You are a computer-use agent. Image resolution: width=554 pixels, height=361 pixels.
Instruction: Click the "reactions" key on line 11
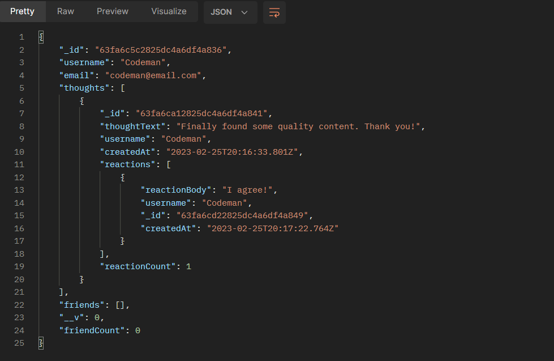tap(127, 164)
